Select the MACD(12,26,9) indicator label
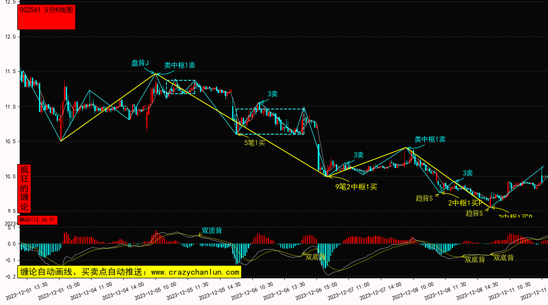This screenshot has height=305, width=548. click(38, 220)
